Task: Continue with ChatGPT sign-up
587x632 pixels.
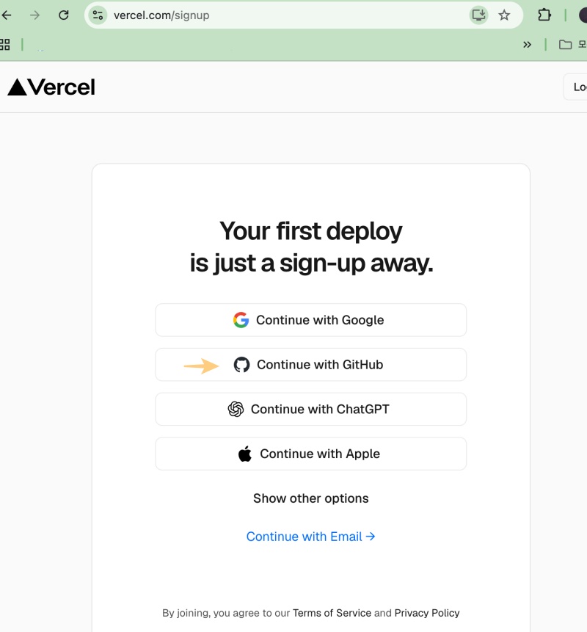Action: (x=310, y=409)
